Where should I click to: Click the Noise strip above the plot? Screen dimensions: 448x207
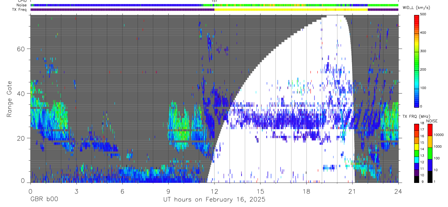pos(214,5)
